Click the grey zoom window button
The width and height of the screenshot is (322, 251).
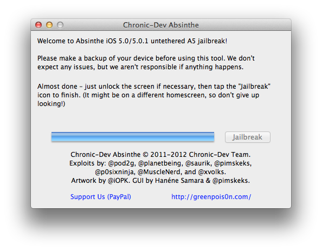tap(60, 25)
